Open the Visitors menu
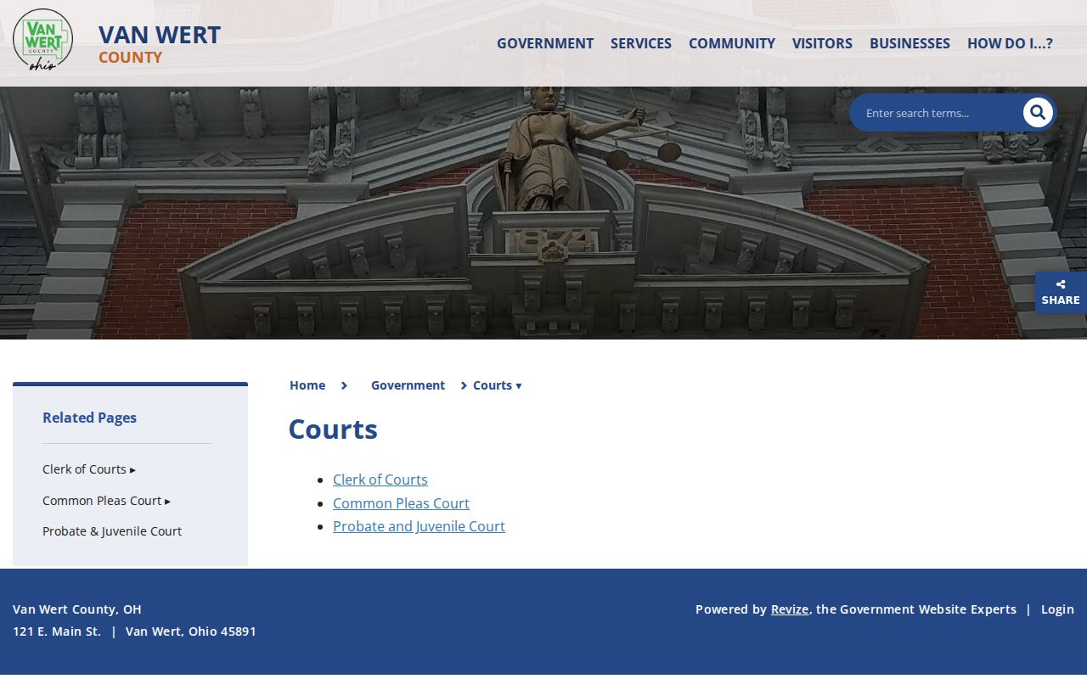The width and height of the screenshot is (1087, 679). pos(822,43)
